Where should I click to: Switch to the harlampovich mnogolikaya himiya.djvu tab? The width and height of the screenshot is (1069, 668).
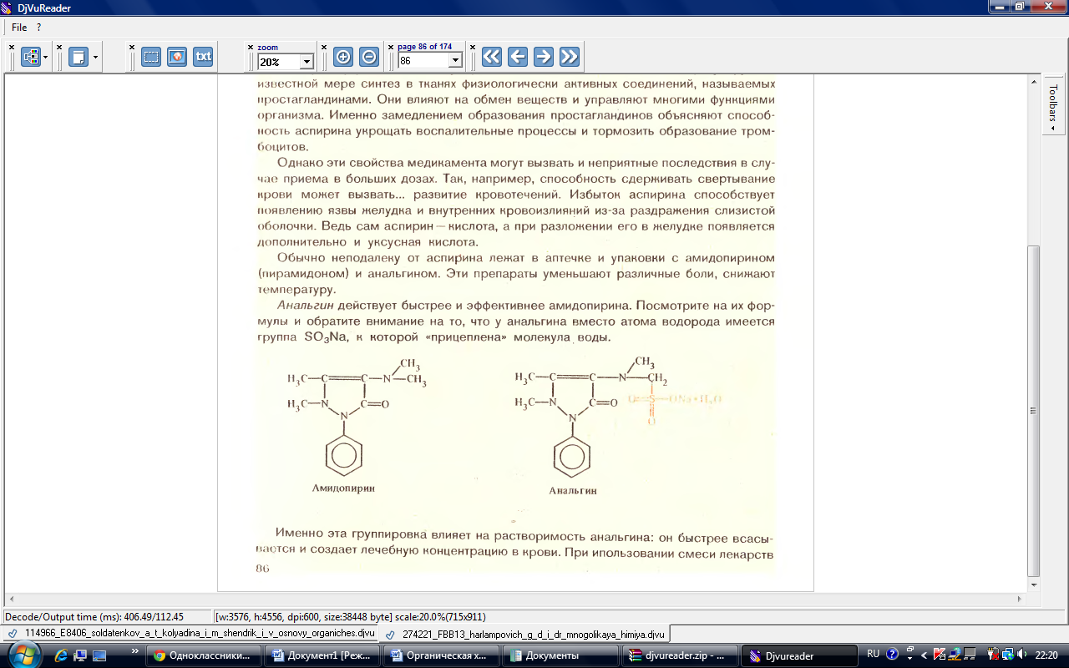(x=525, y=634)
